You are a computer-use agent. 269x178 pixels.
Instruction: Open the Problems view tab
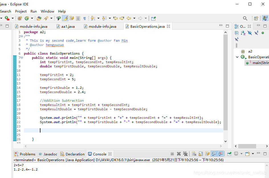25,154
